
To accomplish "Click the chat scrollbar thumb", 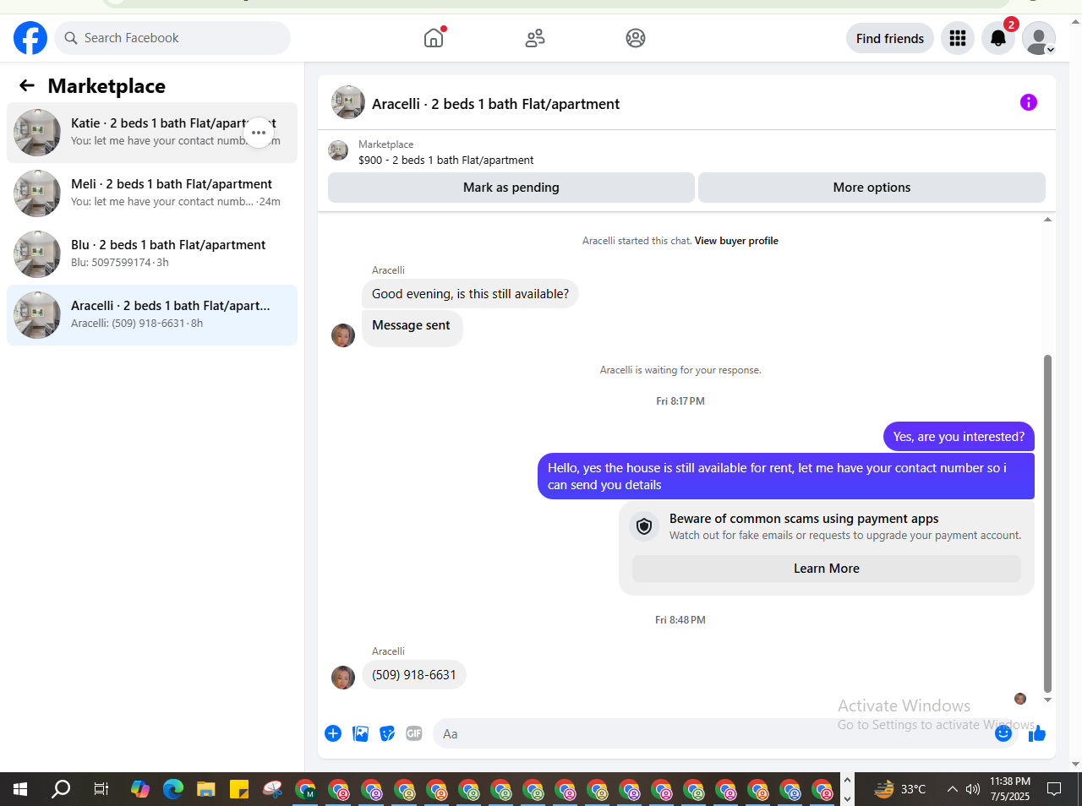I will click(x=1048, y=524).
